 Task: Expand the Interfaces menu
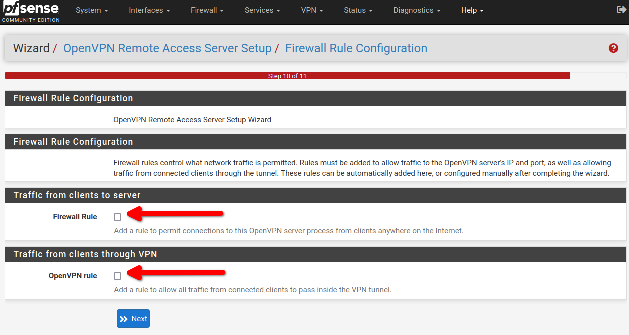pyautogui.click(x=149, y=10)
